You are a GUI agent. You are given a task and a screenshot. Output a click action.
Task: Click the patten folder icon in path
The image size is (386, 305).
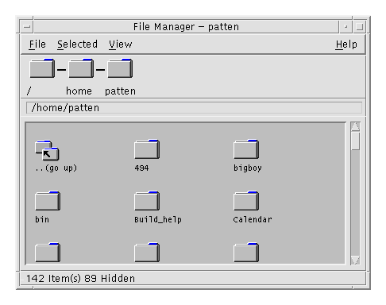pos(120,68)
